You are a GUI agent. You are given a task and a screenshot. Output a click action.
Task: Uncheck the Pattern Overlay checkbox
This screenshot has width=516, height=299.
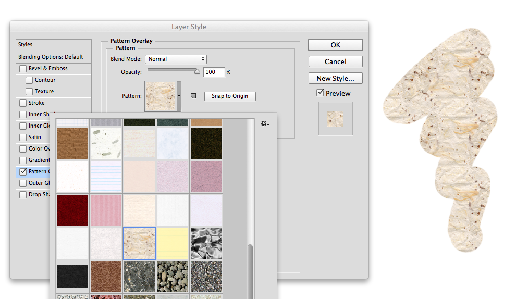(23, 171)
